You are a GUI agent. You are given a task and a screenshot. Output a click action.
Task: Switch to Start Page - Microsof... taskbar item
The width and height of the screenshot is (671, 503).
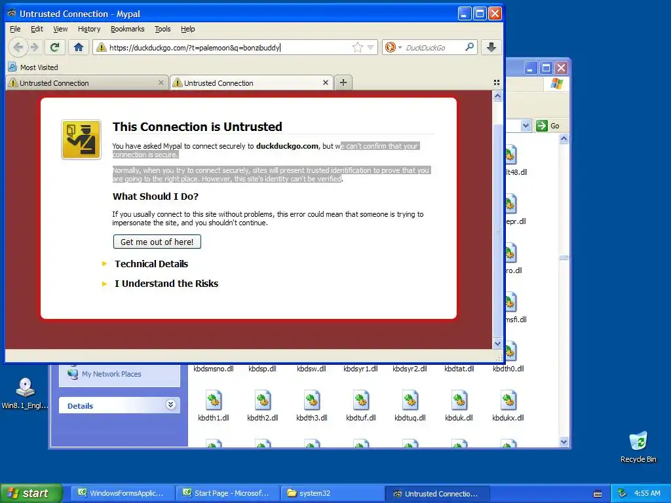(227, 493)
